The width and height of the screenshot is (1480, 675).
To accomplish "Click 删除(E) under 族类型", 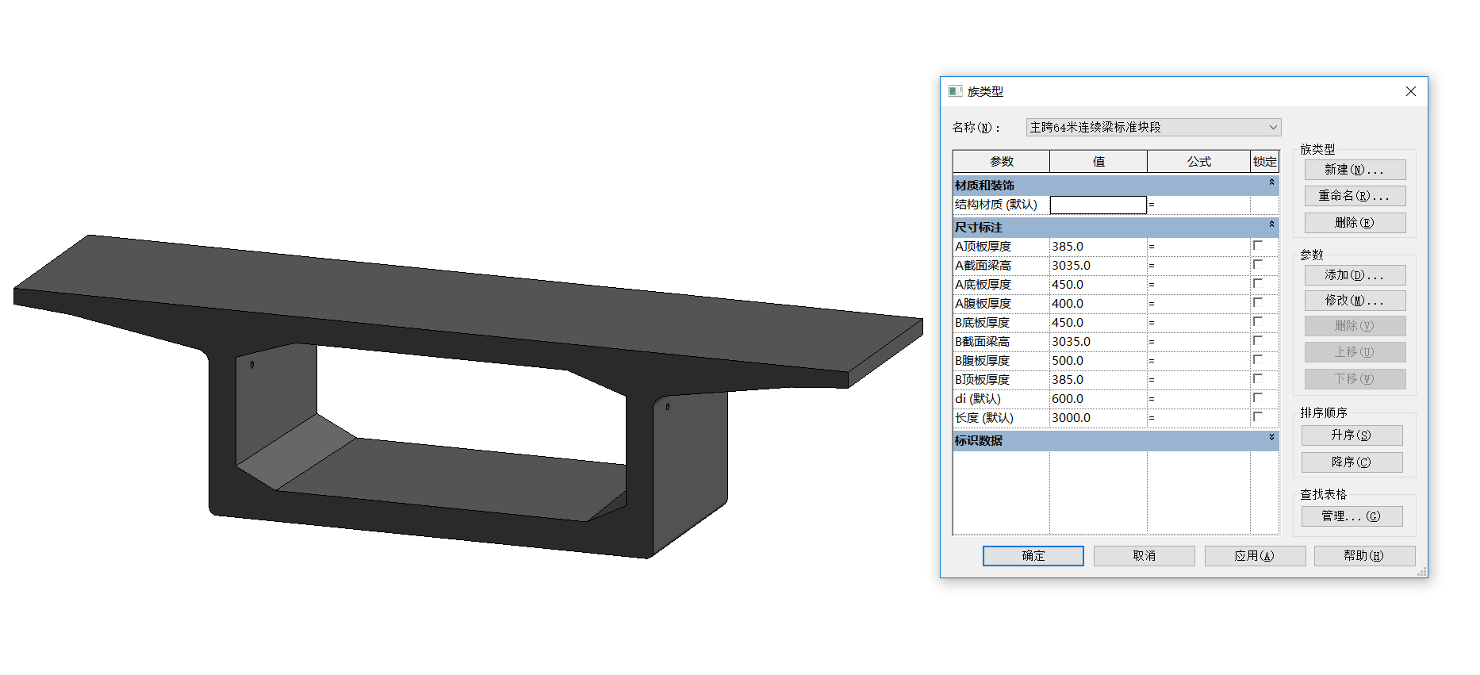I will 1355,223.
